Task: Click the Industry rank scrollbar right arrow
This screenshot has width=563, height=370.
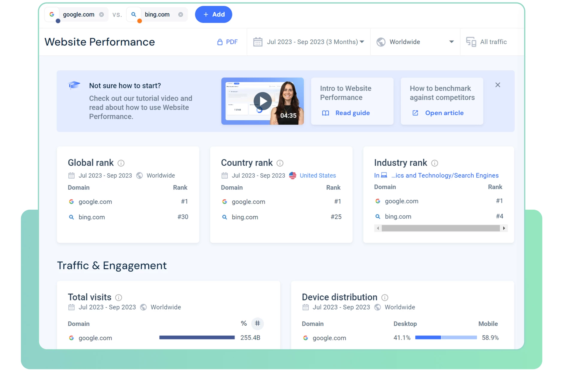Action: click(x=504, y=228)
